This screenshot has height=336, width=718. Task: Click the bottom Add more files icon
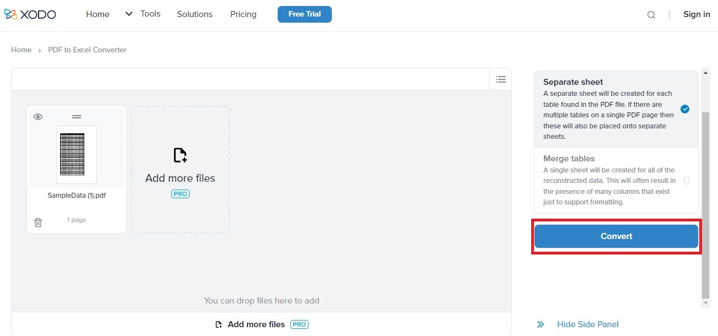(x=219, y=324)
